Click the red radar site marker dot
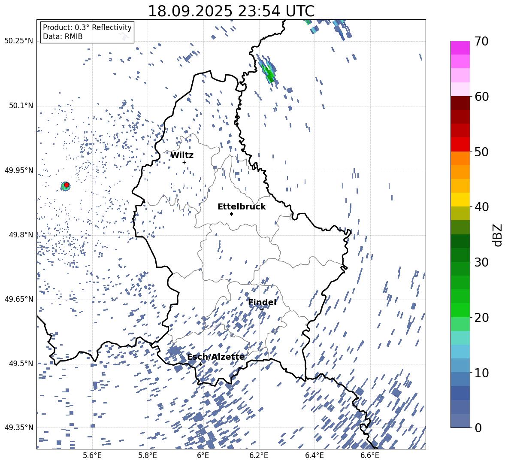 67,185
